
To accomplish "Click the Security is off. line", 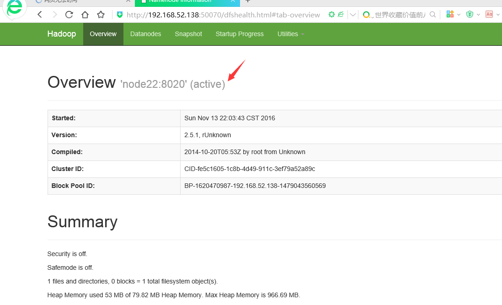I will click(x=67, y=254).
